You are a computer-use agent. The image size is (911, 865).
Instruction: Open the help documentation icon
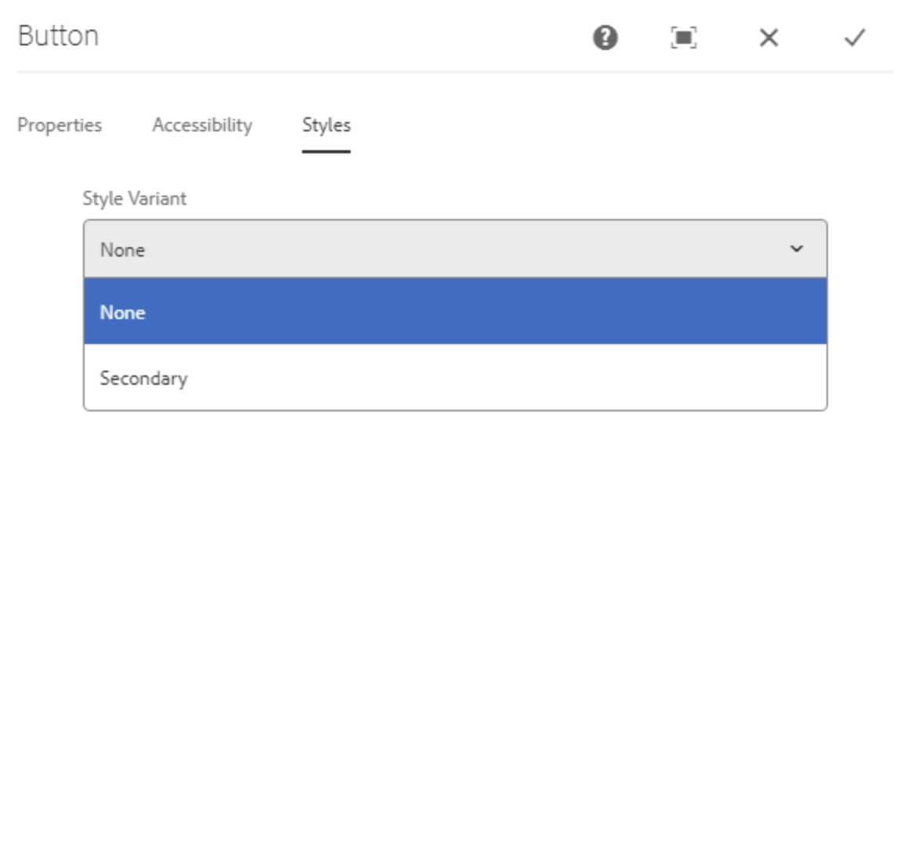tap(605, 38)
